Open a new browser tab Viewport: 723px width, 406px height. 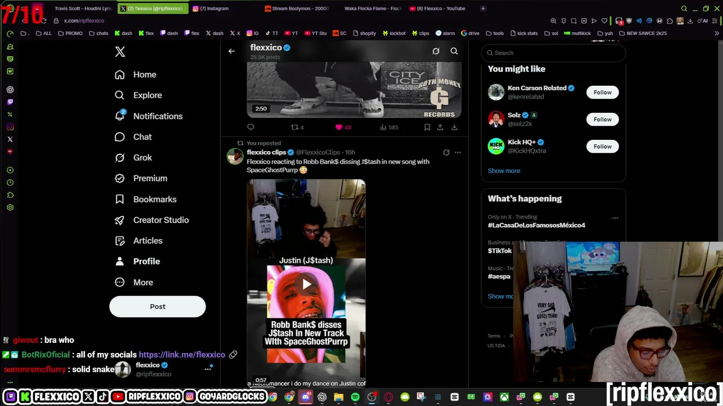[x=483, y=8]
